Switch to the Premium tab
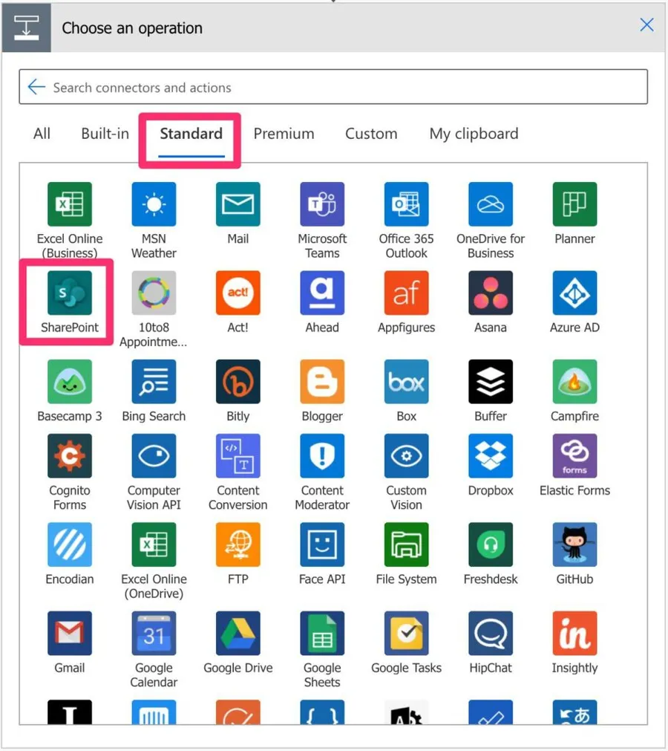This screenshot has width=668, height=751. point(284,134)
